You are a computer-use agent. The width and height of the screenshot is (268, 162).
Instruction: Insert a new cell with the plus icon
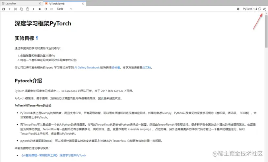tap(10, 9)
